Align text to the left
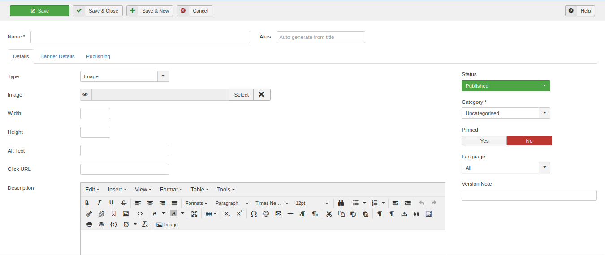Screen dimensions: 605x255 click(138, 203)
